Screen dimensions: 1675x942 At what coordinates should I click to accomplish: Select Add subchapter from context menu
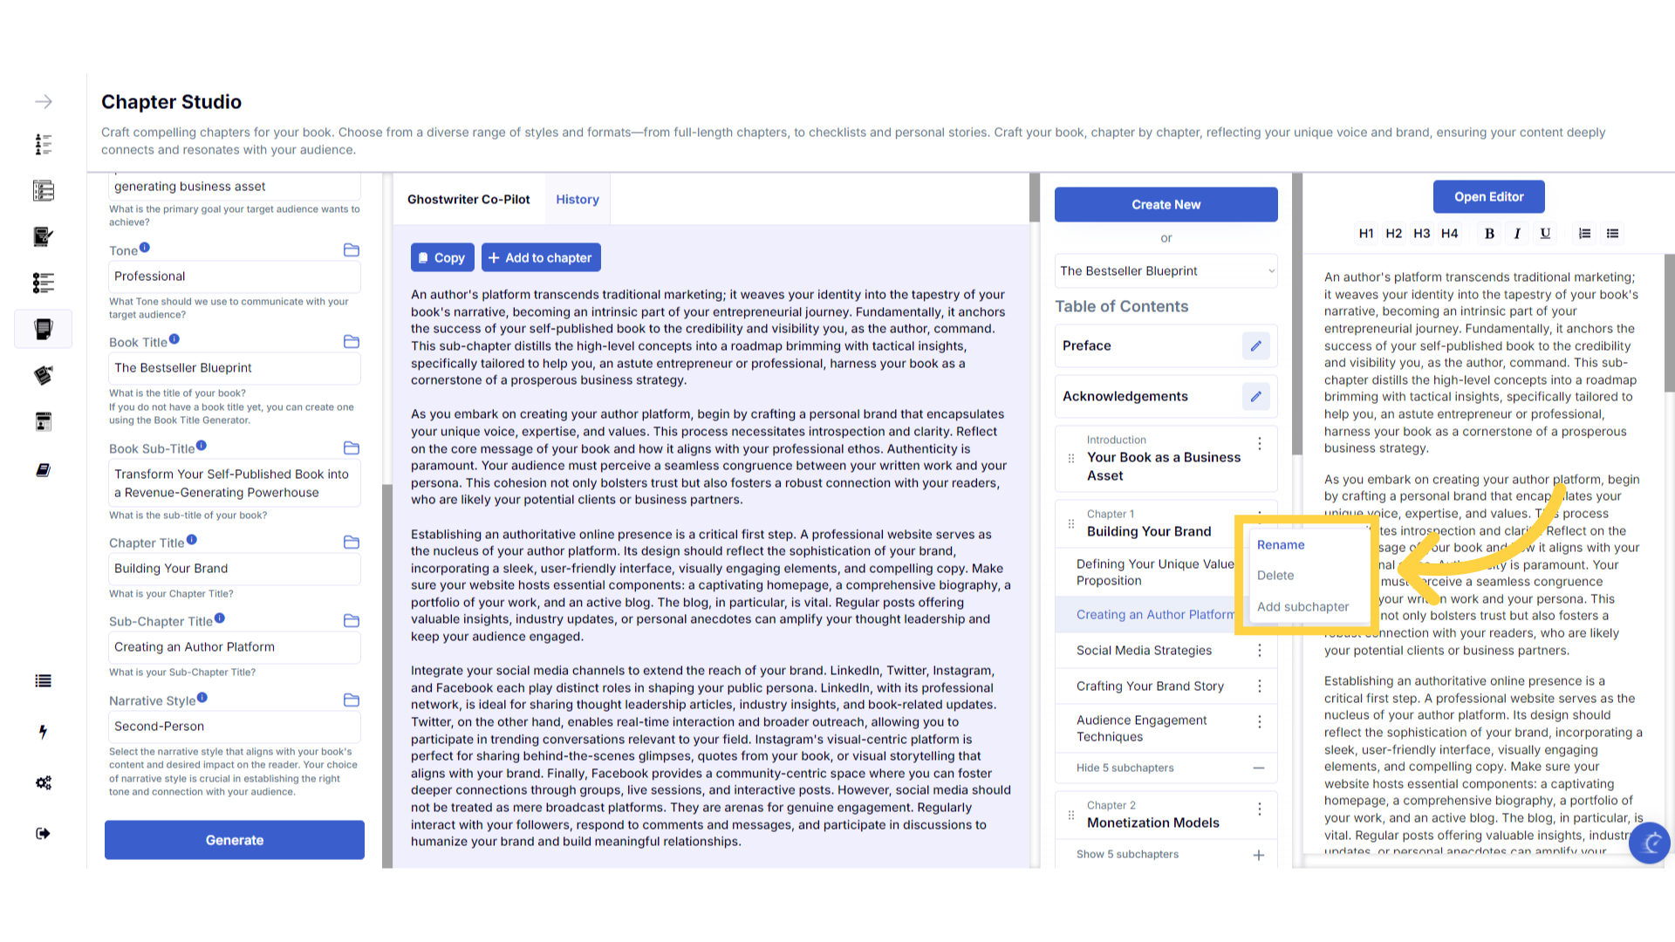pyautogui.click(x=1302, y=607)
